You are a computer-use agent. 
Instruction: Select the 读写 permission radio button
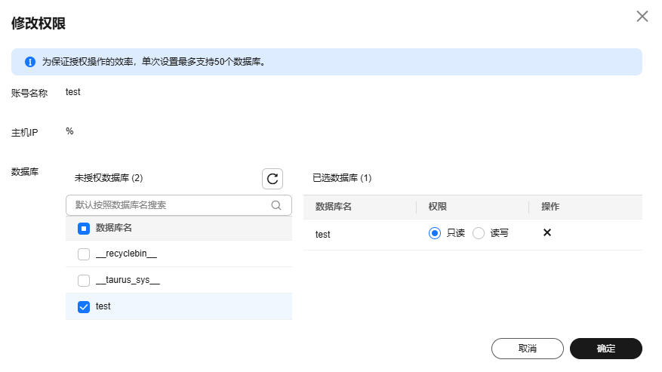click(479, 233)
